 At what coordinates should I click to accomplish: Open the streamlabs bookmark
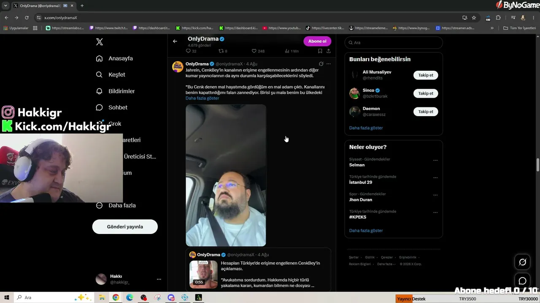click(x=65, y=28)
